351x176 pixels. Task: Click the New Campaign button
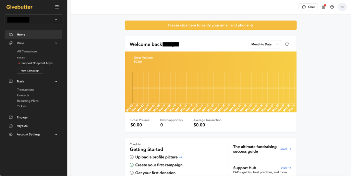pyautogui.click(x=30, y=71)
